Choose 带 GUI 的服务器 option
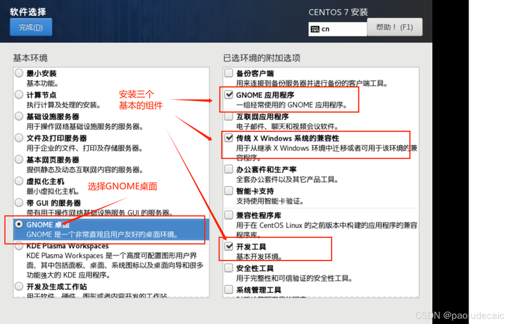This screenshot has height=324, width=505. 19,203
